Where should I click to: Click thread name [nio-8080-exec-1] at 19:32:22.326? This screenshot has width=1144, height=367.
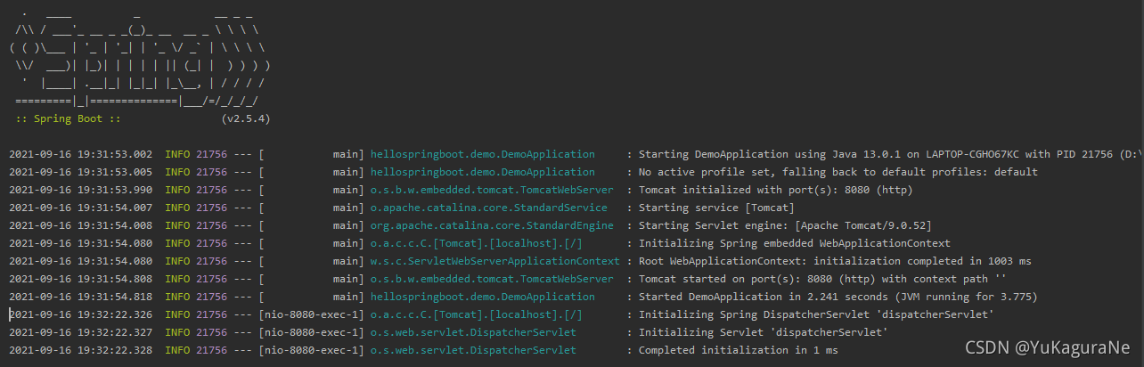tap(312, 314)
